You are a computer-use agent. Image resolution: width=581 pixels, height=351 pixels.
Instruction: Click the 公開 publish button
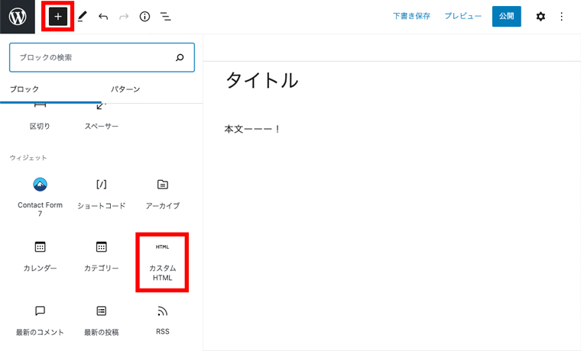[x=507, y=16]
